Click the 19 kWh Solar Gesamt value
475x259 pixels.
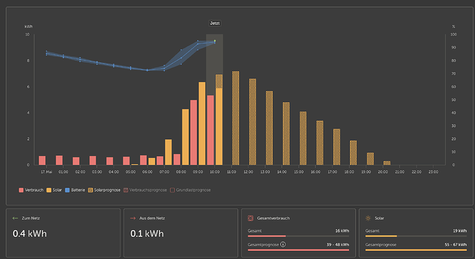[460, 231]
